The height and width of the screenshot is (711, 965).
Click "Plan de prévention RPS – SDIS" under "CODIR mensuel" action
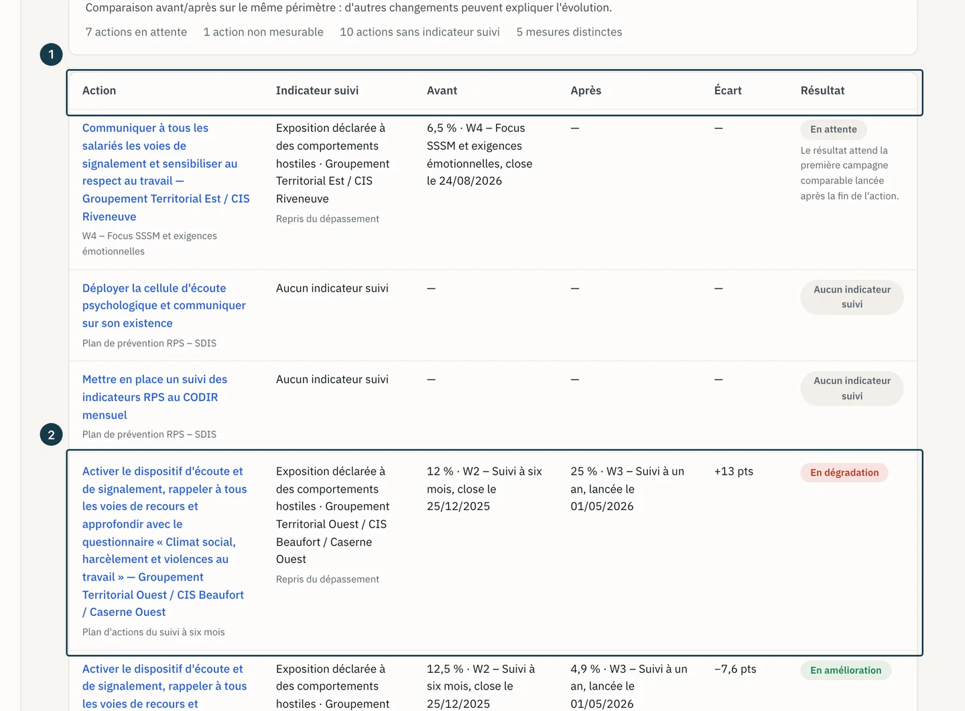click(x=149, y=434)
